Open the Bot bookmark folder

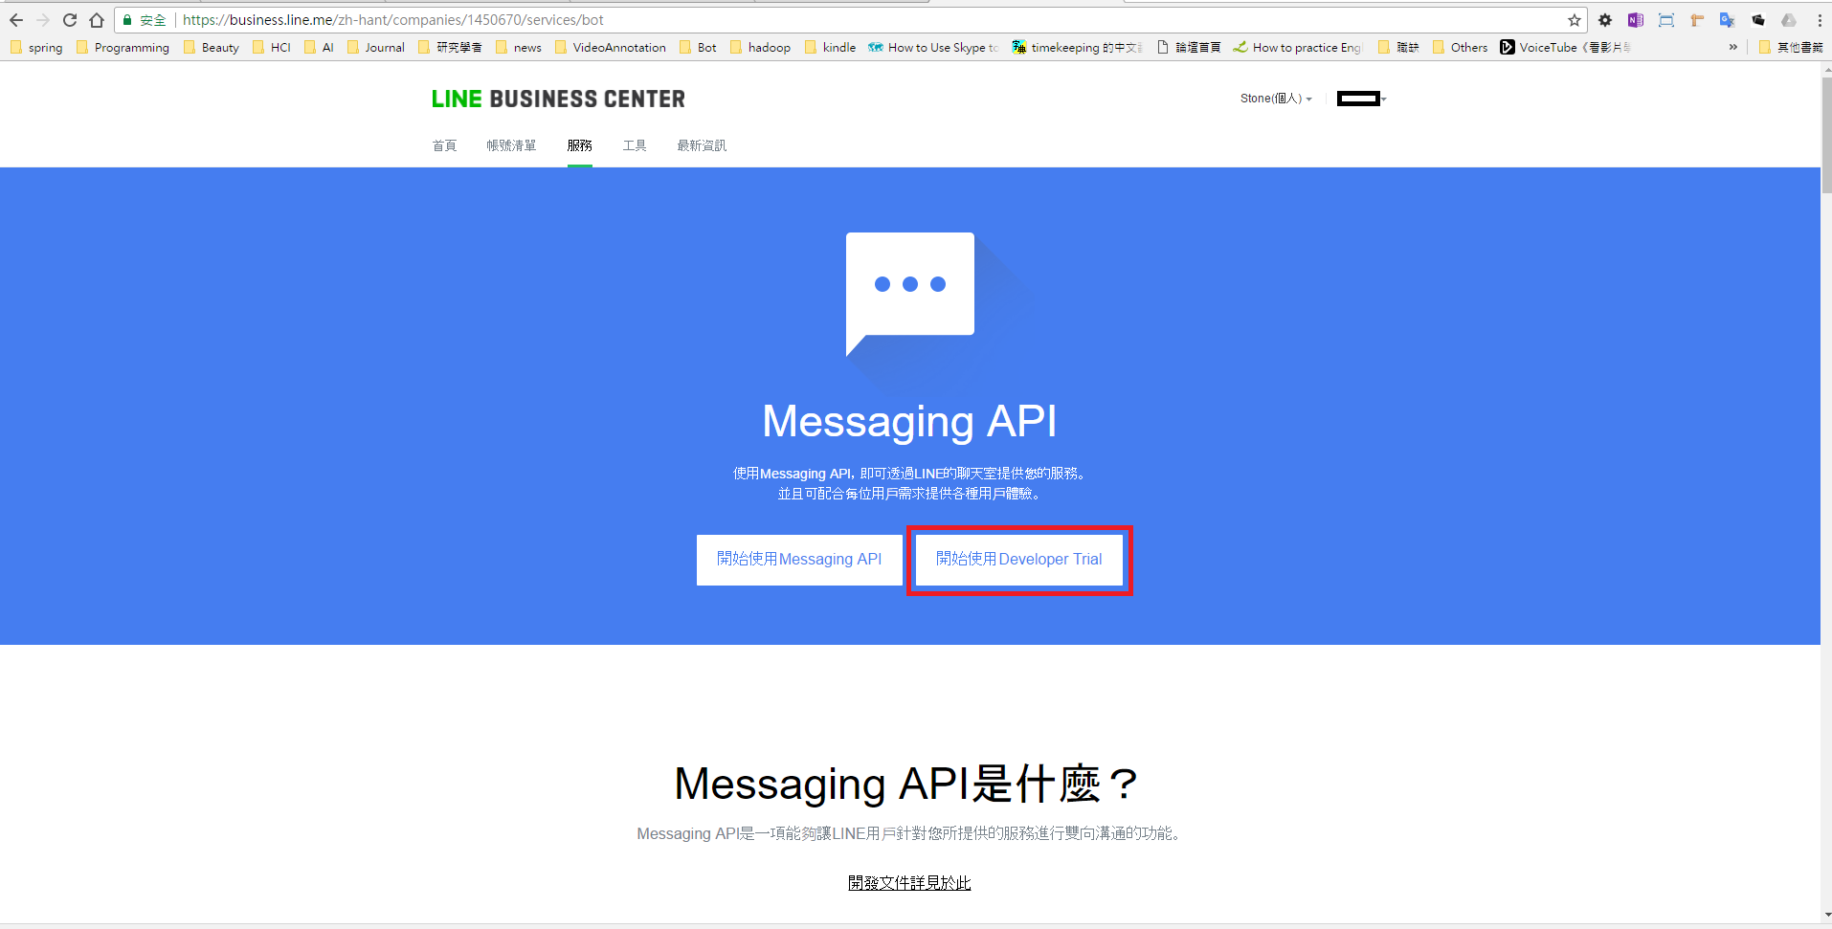pos(698,47)
